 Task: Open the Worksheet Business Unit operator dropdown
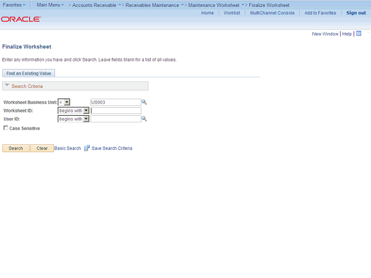pyautogui.click(x=64, y=102)
